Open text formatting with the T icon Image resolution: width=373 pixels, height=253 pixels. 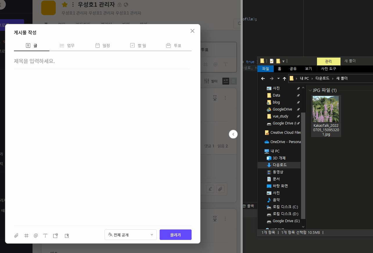coord(45,236)
